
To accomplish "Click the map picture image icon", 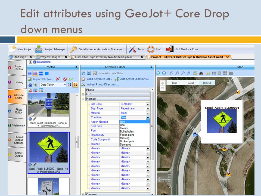I will click(195, 73).
